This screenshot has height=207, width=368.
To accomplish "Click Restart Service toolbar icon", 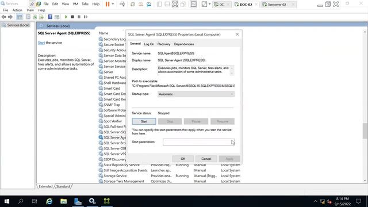I will click(x=86, y=17).
